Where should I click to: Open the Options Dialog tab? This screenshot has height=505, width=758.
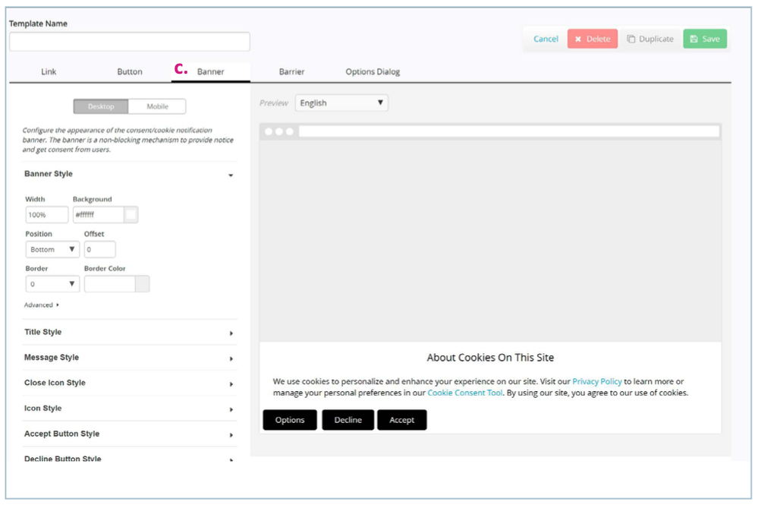pos(373,71)
